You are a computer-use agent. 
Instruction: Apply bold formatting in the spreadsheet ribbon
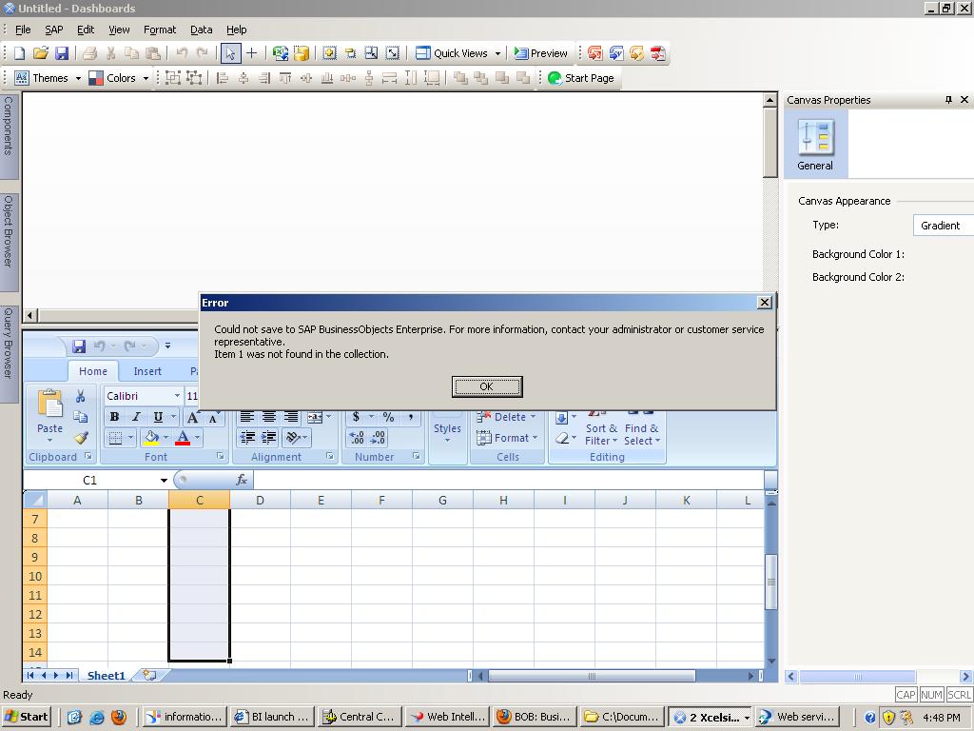[113, 417]
